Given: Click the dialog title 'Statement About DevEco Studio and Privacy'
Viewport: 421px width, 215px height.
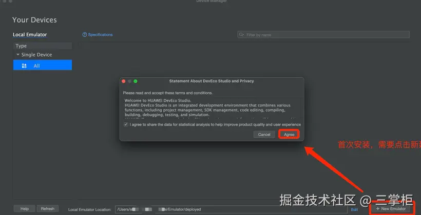Looking at the screenshot, I should tap(212, 81).
